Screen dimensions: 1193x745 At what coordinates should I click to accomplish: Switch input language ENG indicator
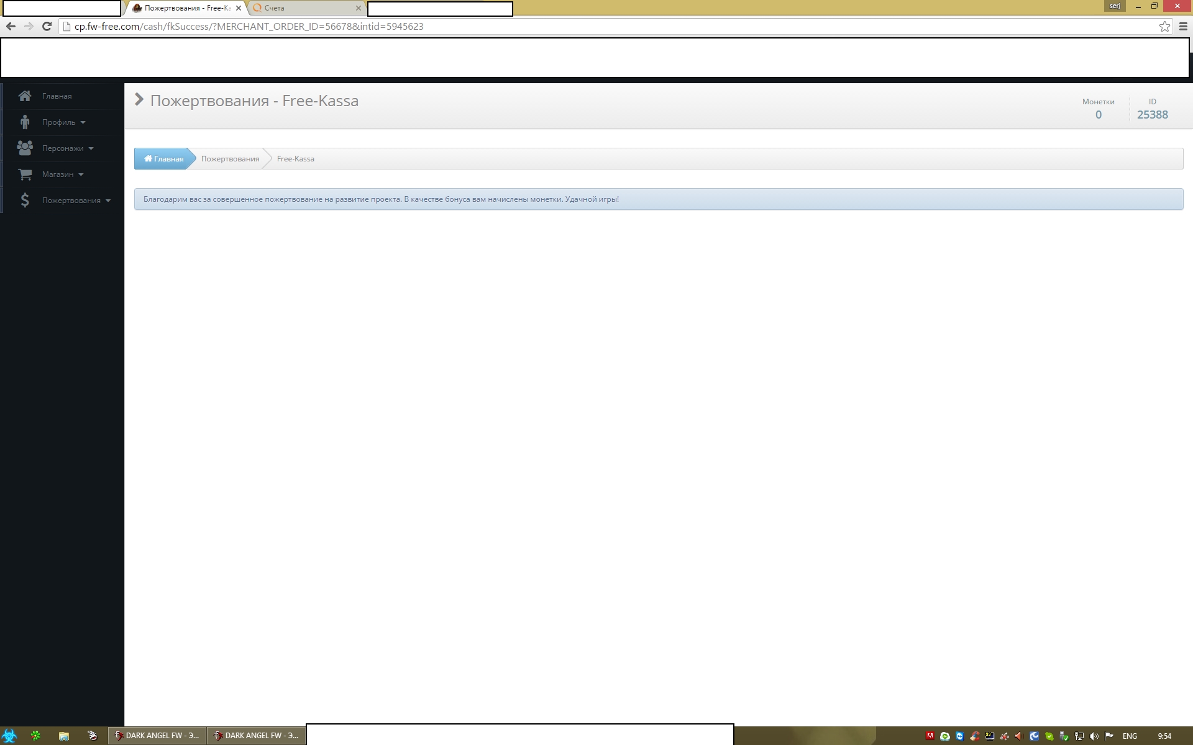point(1130,736)
